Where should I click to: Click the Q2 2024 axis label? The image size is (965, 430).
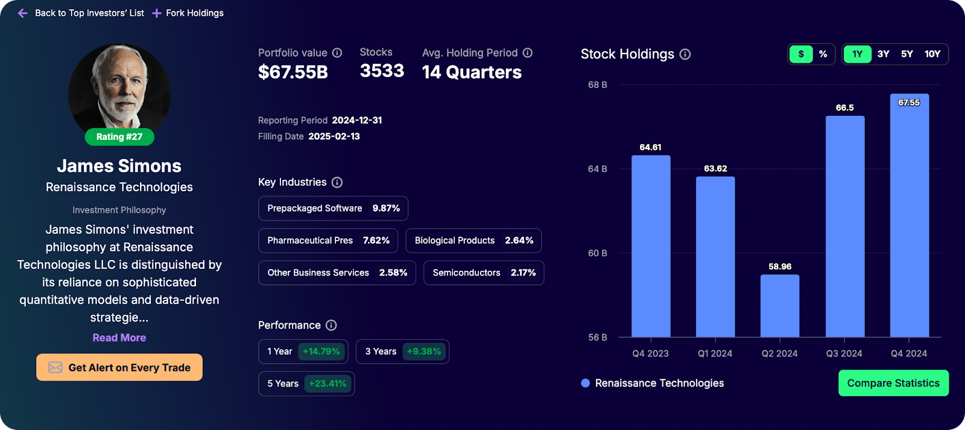point(779,353)
